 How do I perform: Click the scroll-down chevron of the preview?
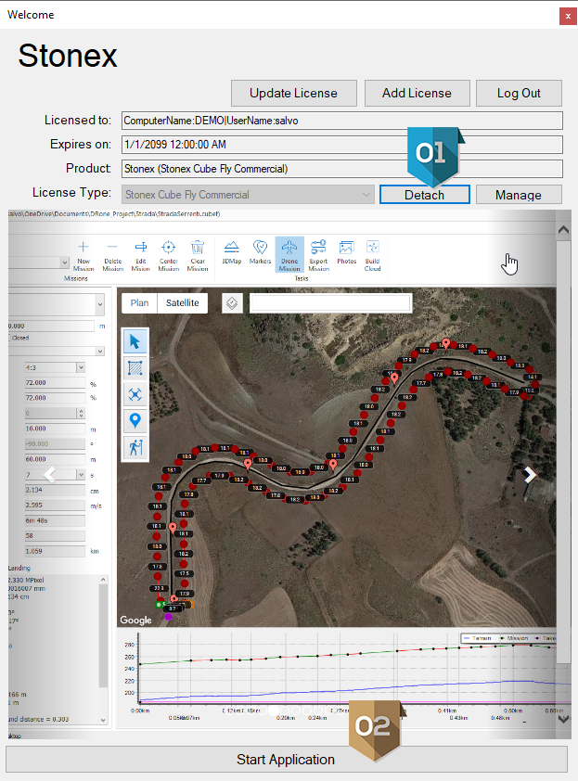[x=563, y=719]
